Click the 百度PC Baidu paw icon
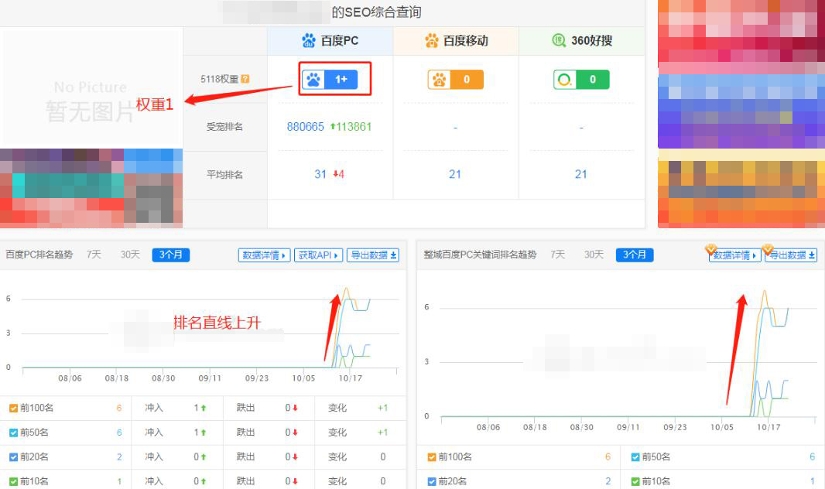 click(310, 40)
